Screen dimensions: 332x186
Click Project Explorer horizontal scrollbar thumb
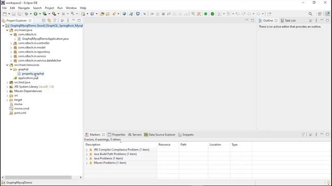pos(38,177)
